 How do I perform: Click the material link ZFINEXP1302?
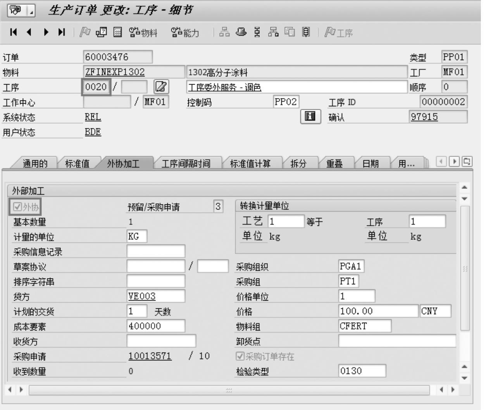[x=115, y=72]
